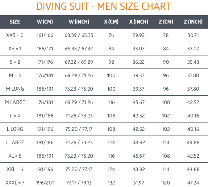Click the SIZE column header
This screenshot has height=187, width=208.
15,22
